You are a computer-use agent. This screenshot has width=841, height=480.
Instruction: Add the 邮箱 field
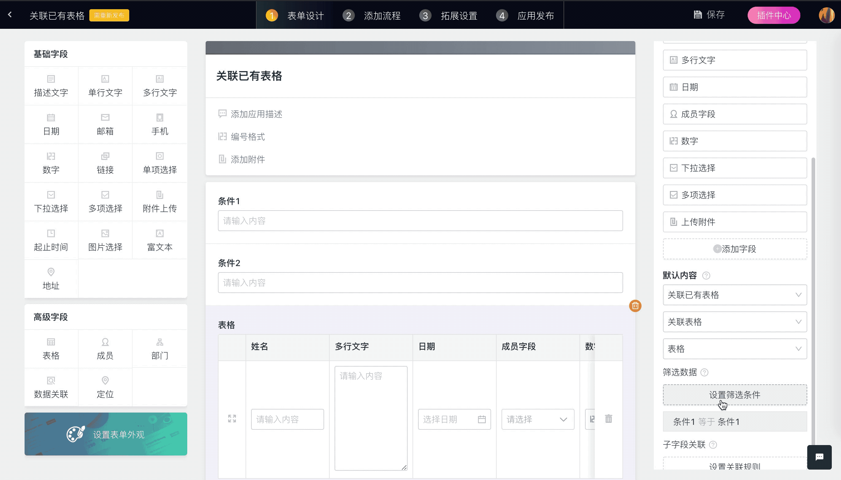pos(105,125)
